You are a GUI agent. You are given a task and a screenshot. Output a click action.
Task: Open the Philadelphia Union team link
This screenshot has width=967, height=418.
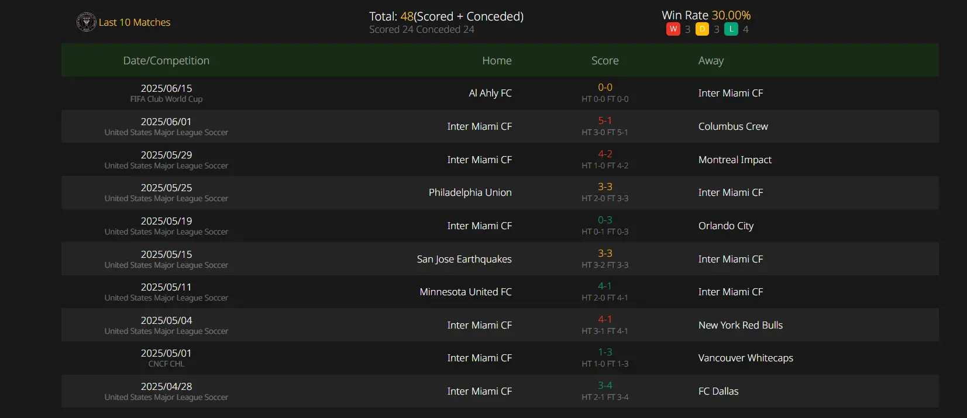tap(470, 192)
